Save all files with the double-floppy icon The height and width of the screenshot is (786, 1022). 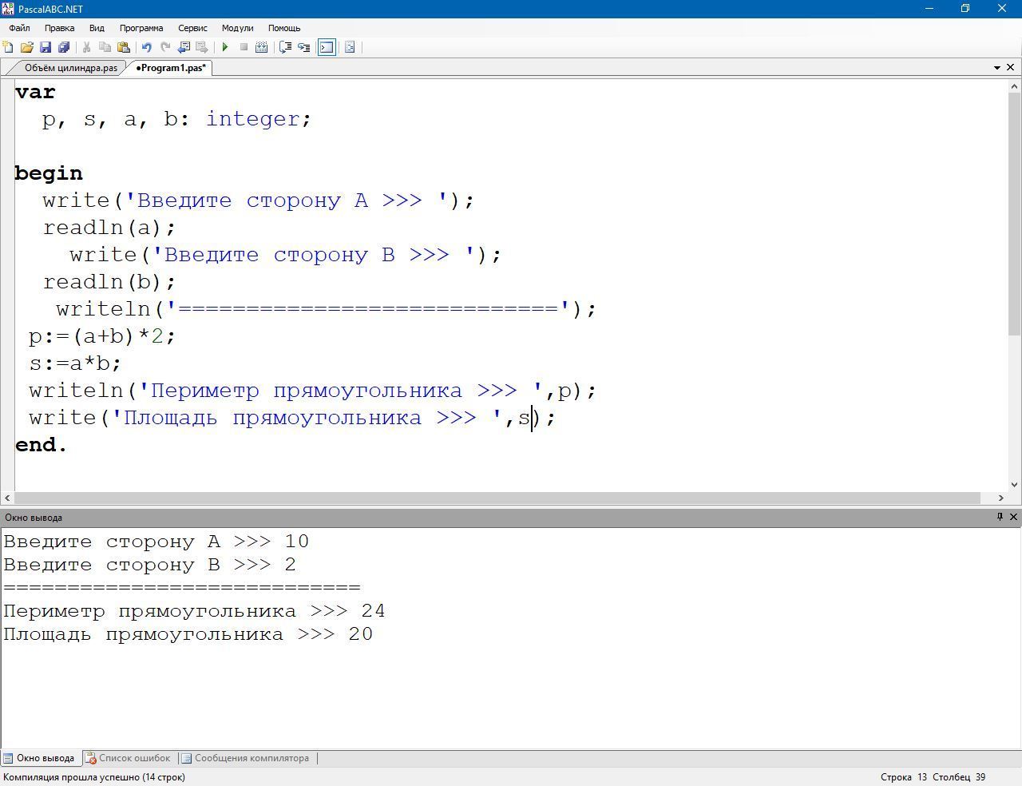tap(64, 47)
